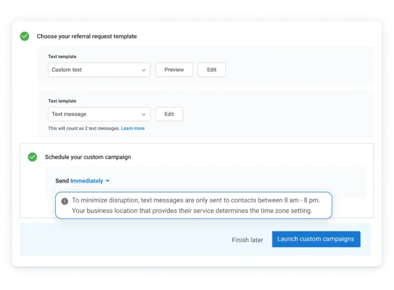This screenshot has width=394, height=290.
Task: Click the info icon in the text message notice
Action: 65,201
